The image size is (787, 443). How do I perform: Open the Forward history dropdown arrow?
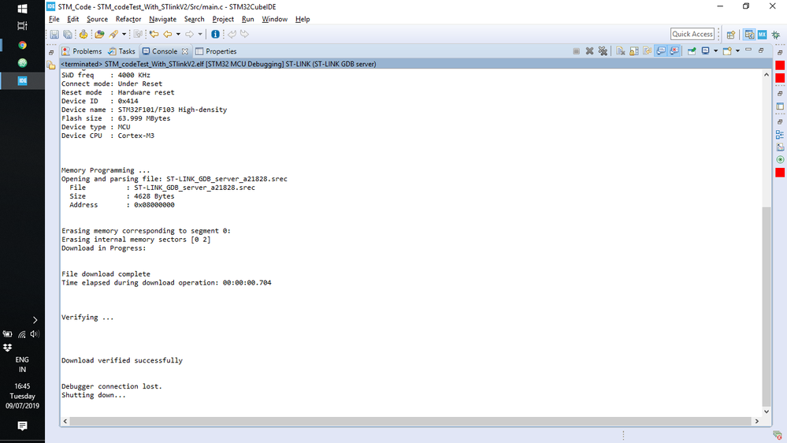[x=200, y=34]
